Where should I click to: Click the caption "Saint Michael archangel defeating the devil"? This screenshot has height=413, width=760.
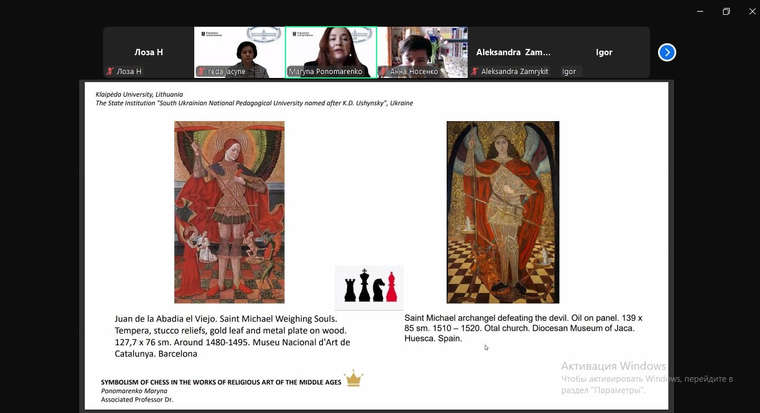(x=524, y=328)
